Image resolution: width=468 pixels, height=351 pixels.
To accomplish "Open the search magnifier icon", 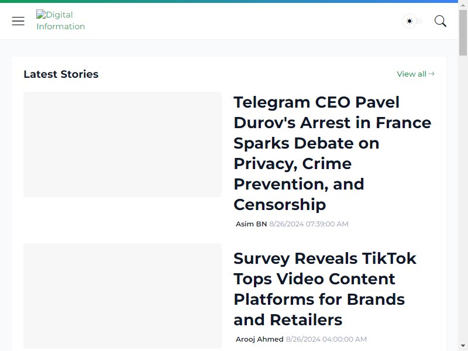I will pos(441,21).
